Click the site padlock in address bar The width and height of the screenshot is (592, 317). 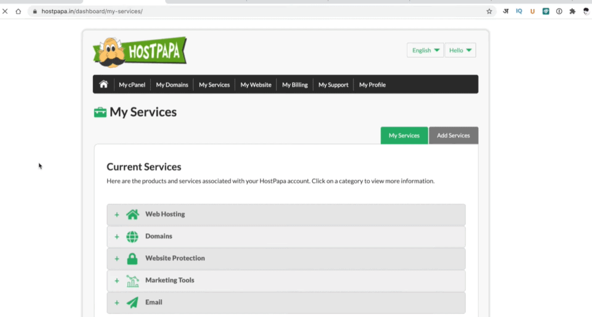pyautogui.click(x=35, y=12)
